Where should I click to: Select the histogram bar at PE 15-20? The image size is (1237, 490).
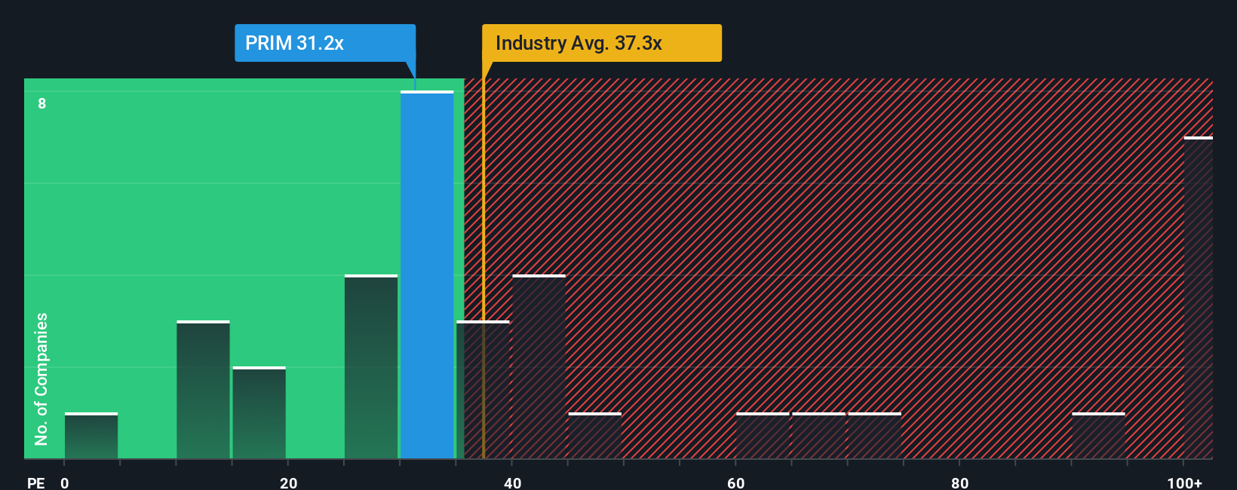pyautogui.click(x=259, y=413)
